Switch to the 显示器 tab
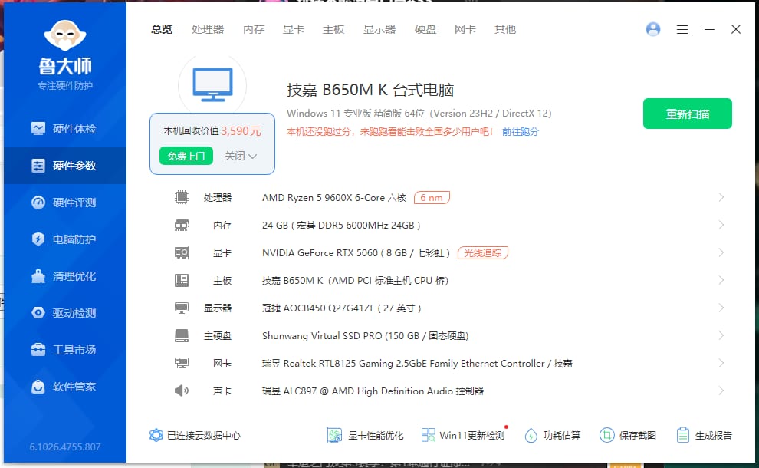This screenshot has height=468, width=759. [379, 30]
